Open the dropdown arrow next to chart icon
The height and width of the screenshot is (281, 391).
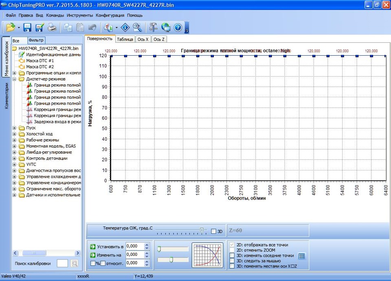(x=116, y=28)
